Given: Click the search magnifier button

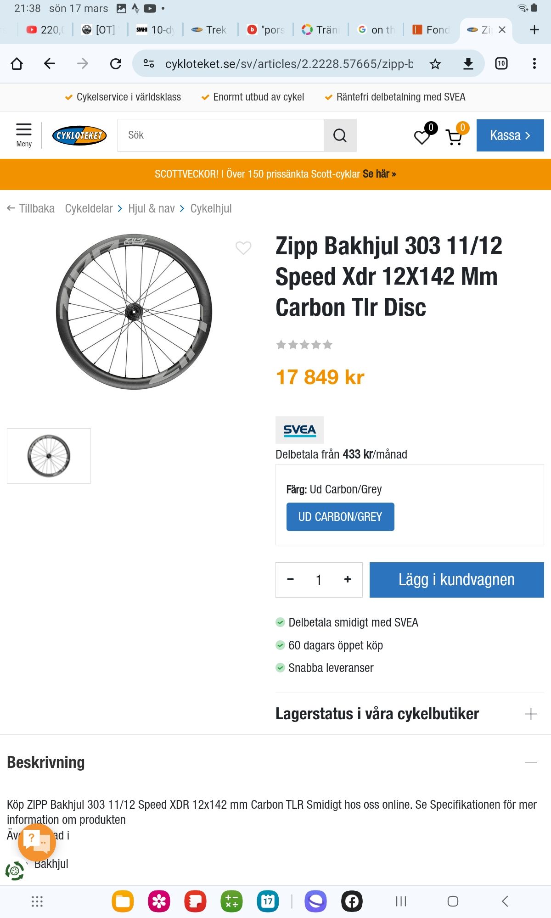Looking at the screenshot, I should (x=340, y=135).
